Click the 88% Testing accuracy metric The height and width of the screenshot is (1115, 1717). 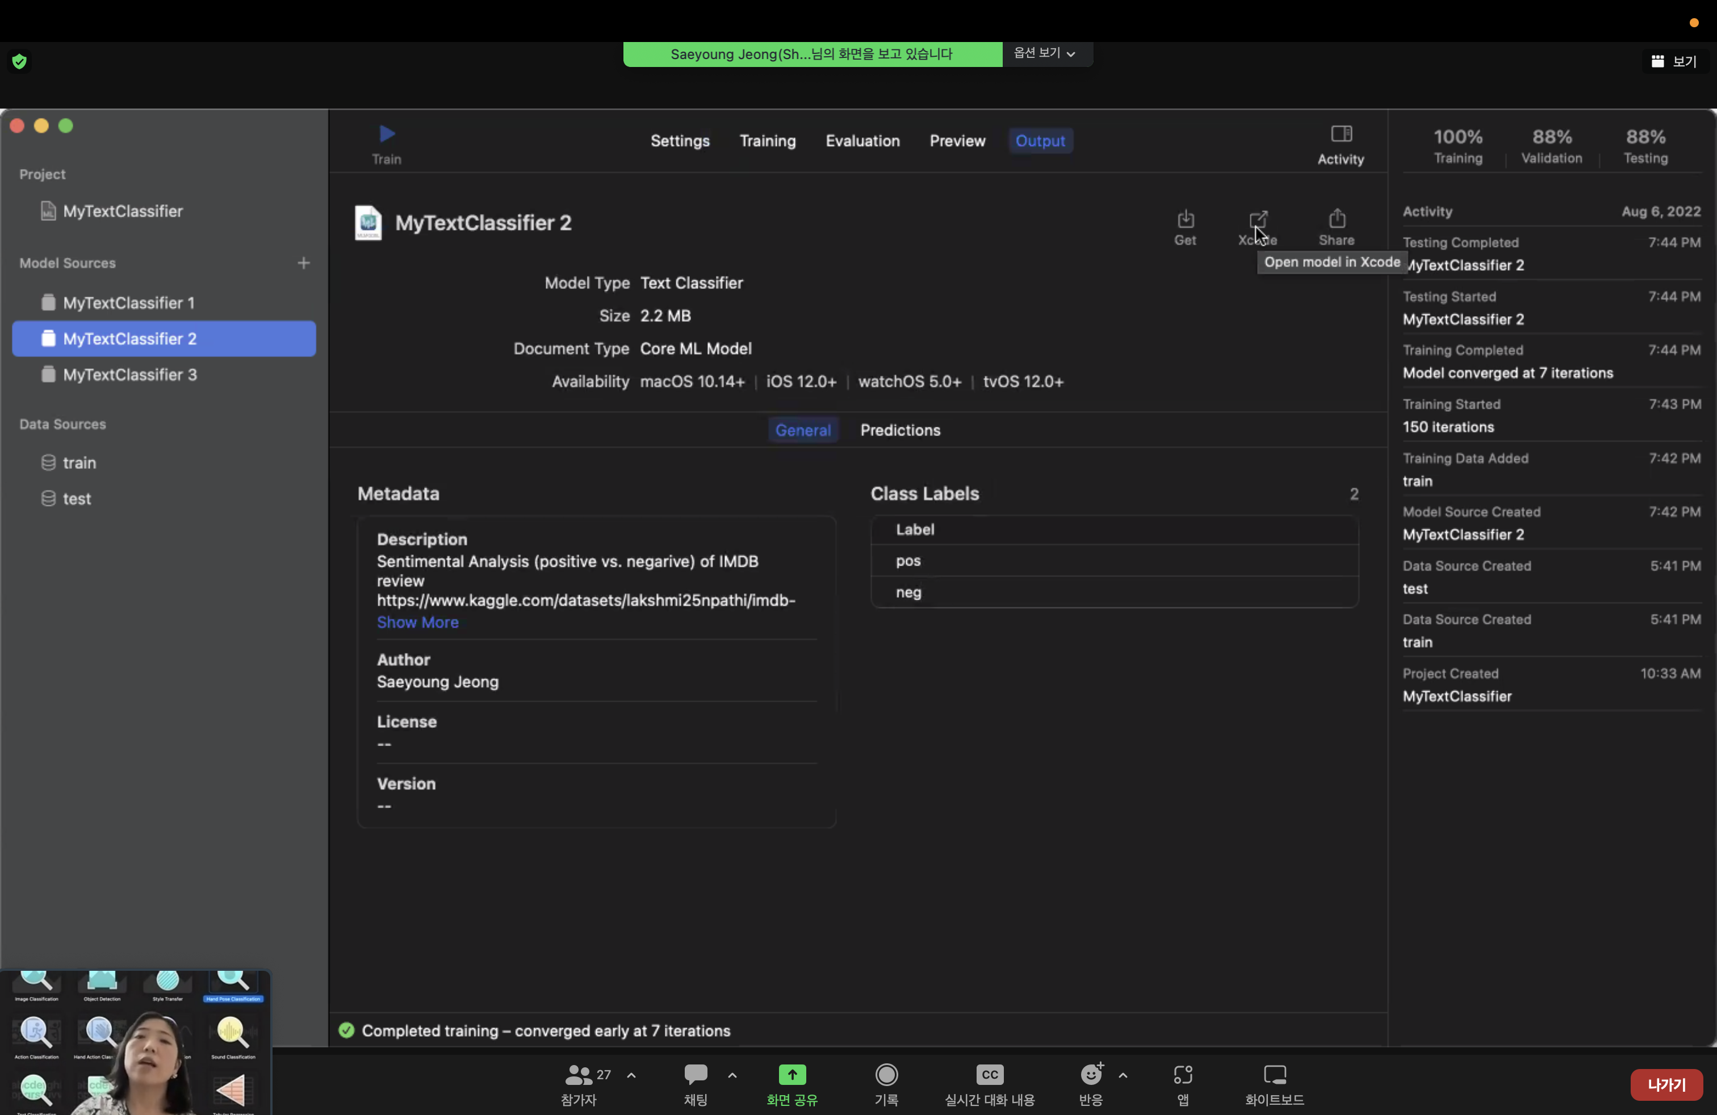pos(1645,147)
